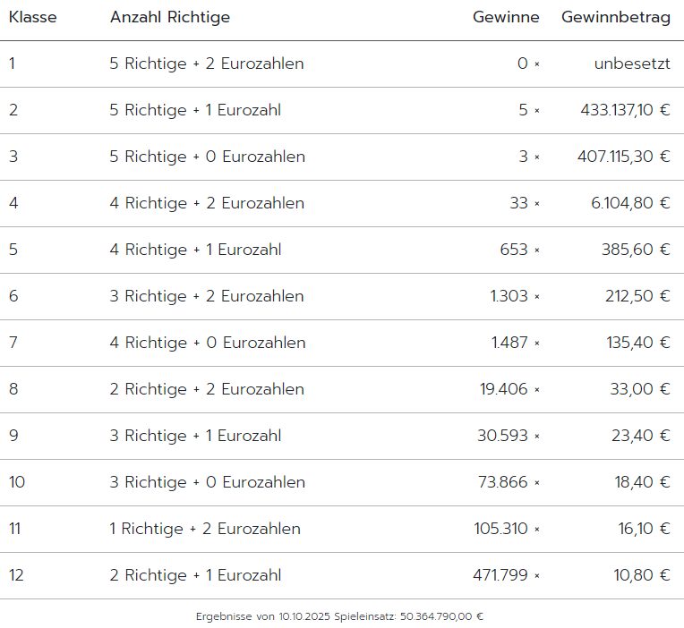Click the '3 Richtige + 1 Eurozahl' label

click(195, 436)
